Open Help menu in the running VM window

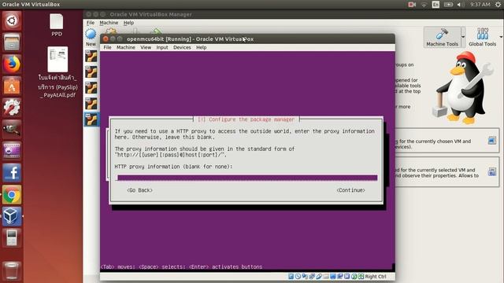pyautogui.click(x=202, y=47)
